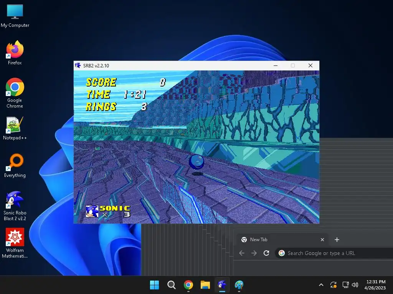Click the Sonic life icon in the HUD
Image resolution: width=393 pixels, height=294 pixels.
[x=92, y=211]
